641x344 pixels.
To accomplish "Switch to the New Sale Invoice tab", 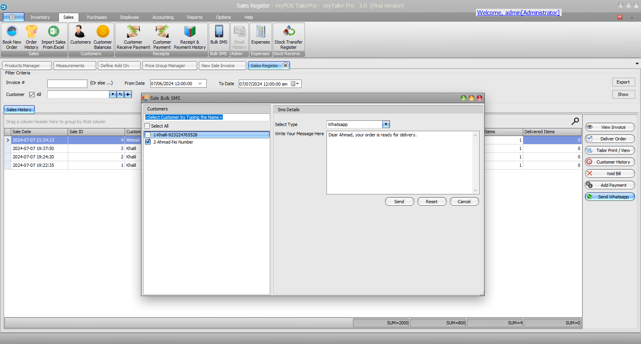I will point(218,66).
